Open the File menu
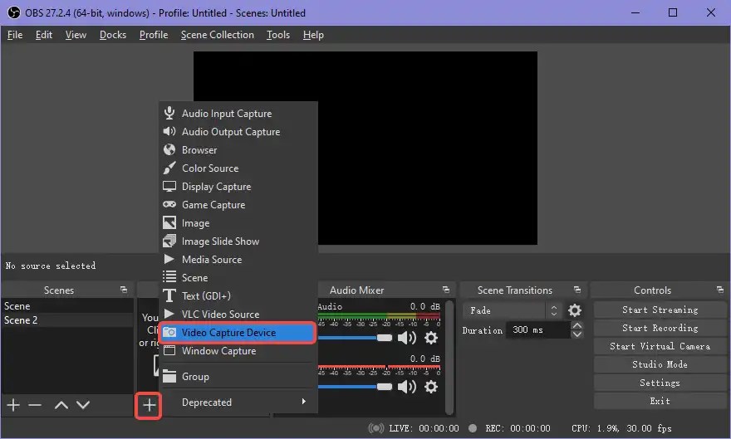 coord(15,35)
